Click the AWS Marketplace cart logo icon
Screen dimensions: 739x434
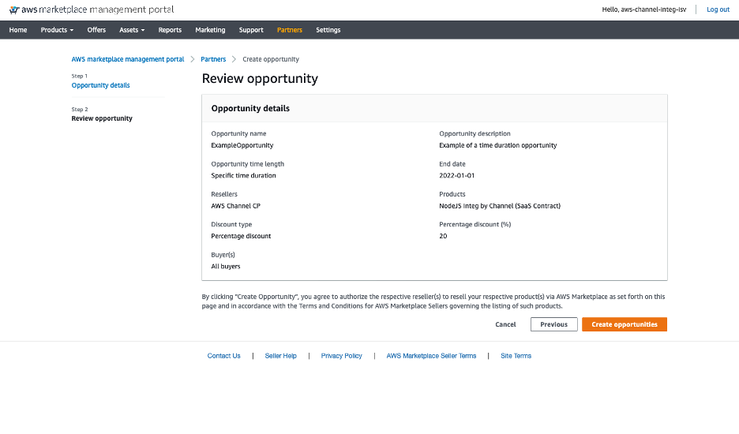point(14,9)
